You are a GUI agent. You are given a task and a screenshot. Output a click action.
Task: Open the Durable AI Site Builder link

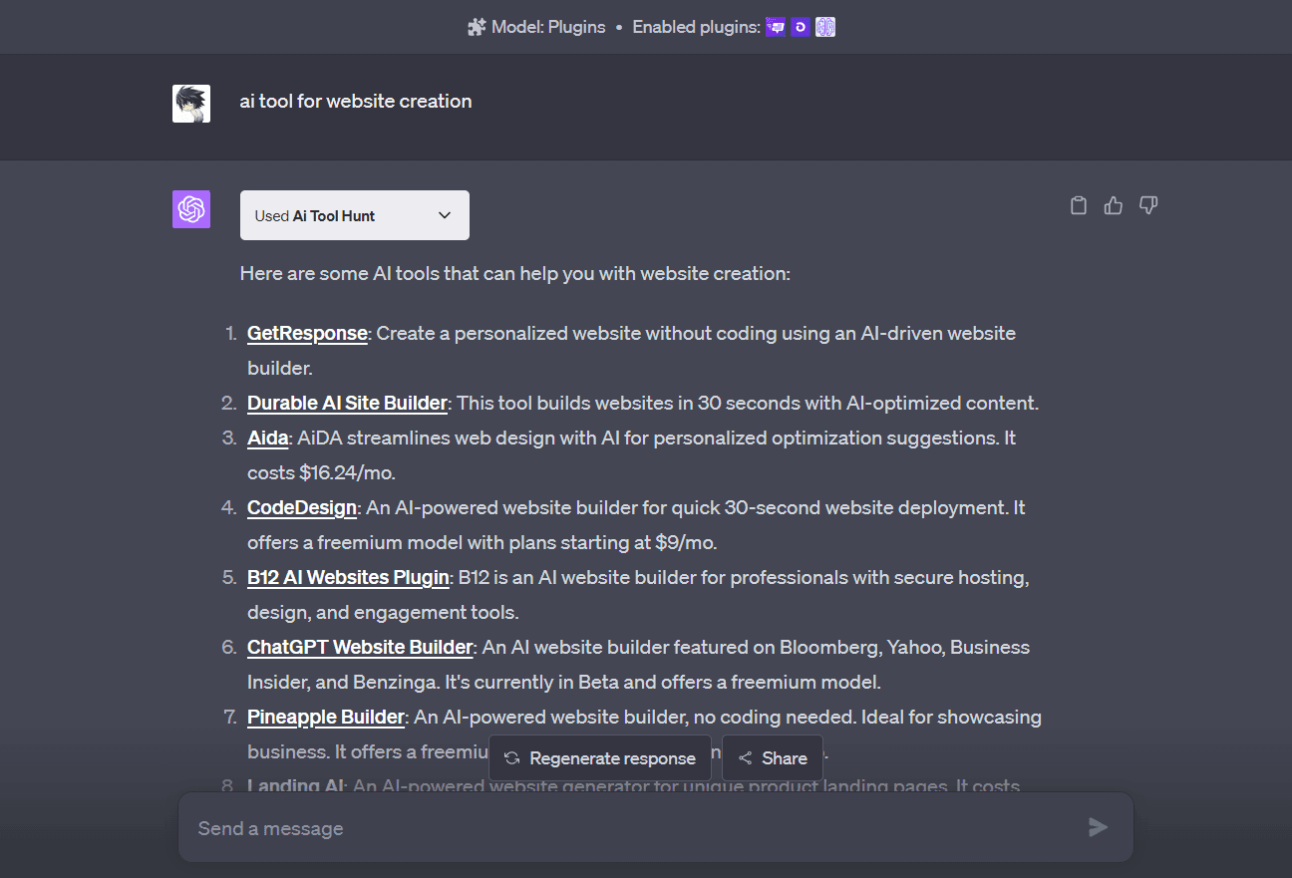pos(347,404)
